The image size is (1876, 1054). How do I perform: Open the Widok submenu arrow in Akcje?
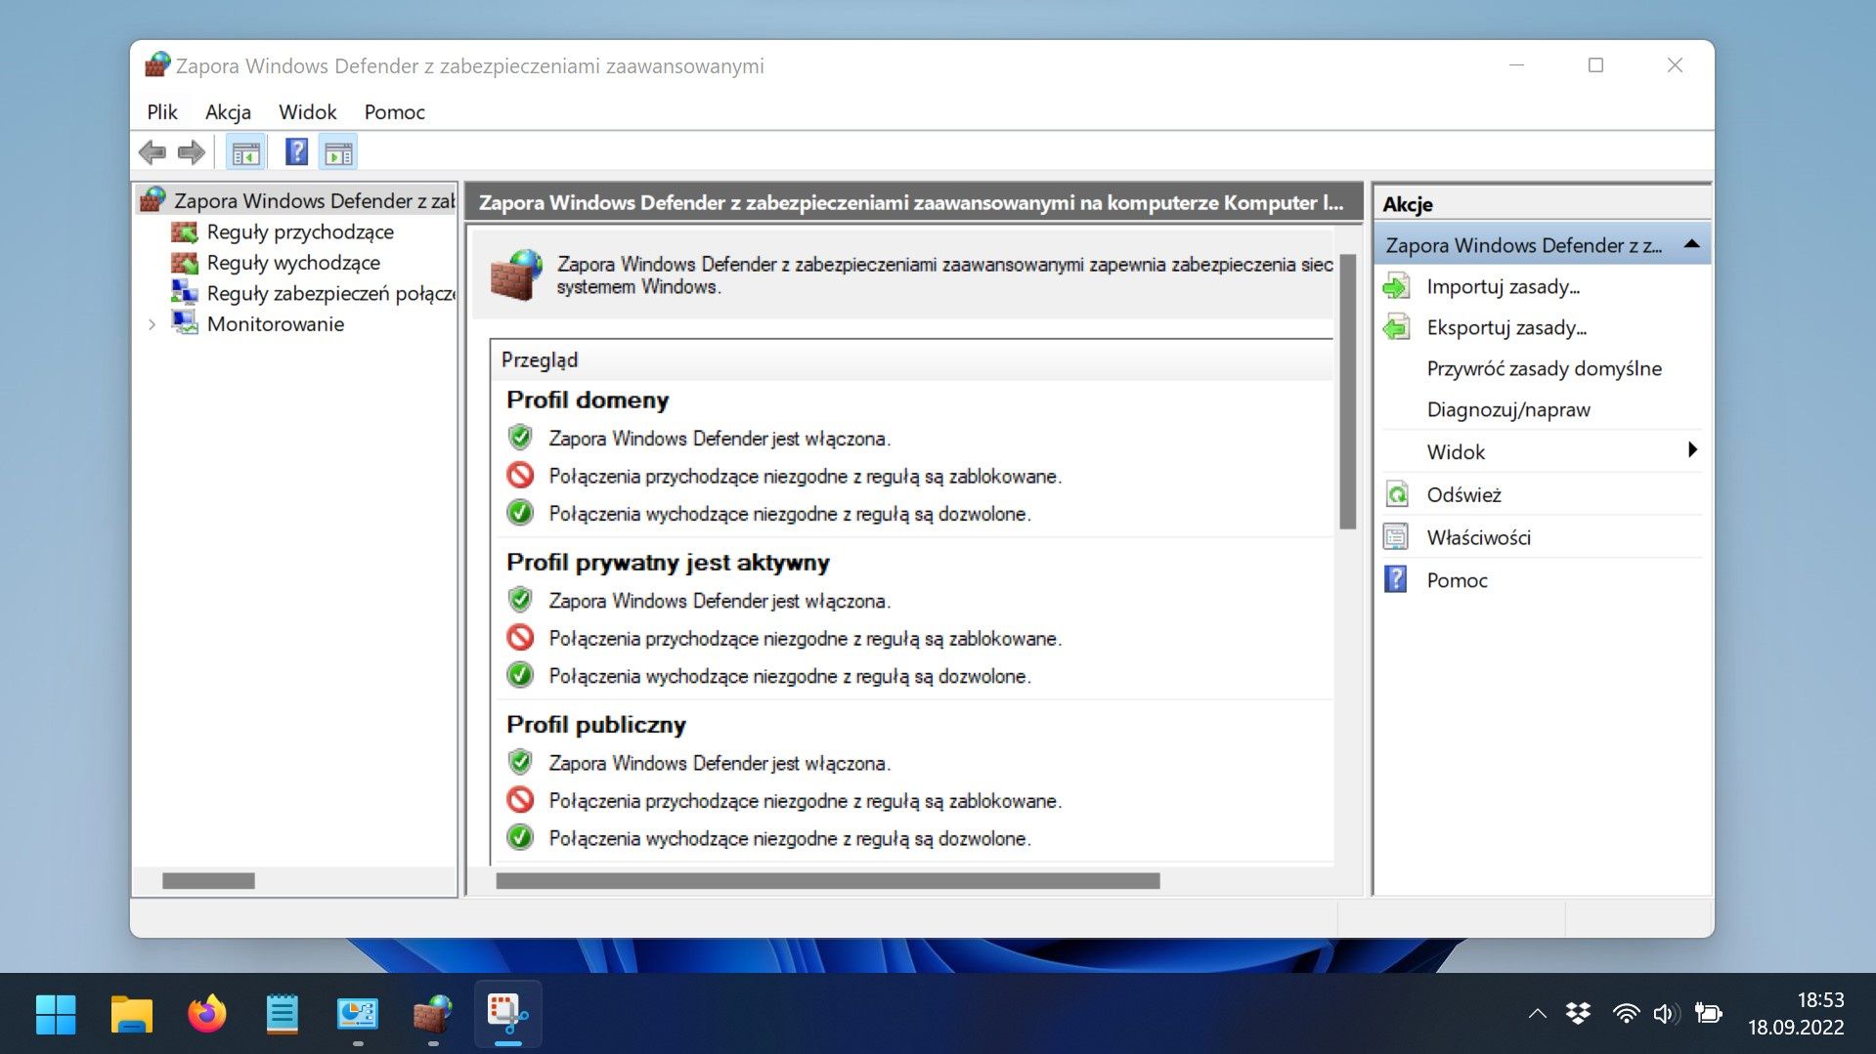click(x=1692, y=450)
